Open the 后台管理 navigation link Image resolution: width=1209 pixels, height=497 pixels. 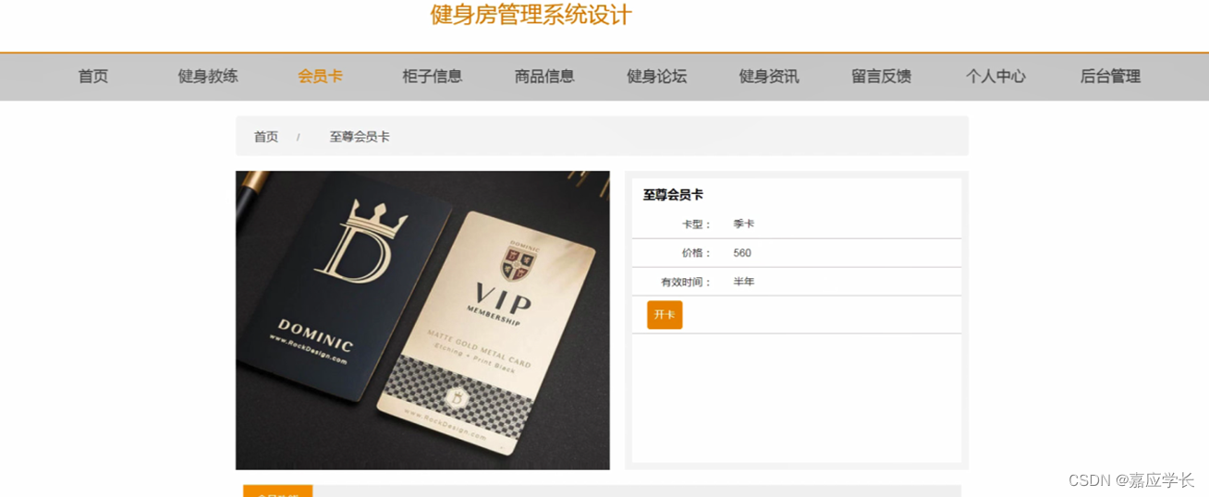coord(1110,77)
